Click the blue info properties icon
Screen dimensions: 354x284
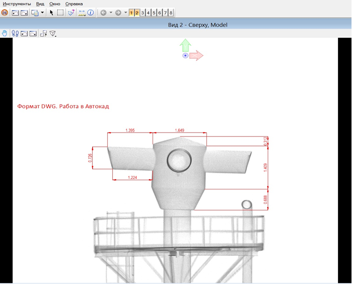pos(91,12)
